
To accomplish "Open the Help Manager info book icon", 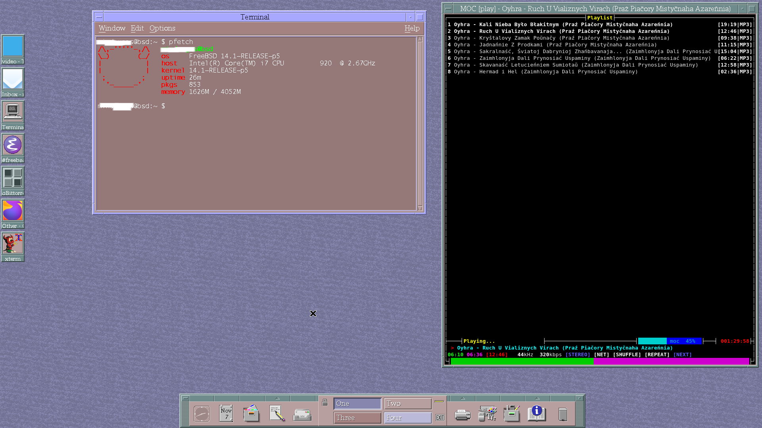I will pos(537,413).
